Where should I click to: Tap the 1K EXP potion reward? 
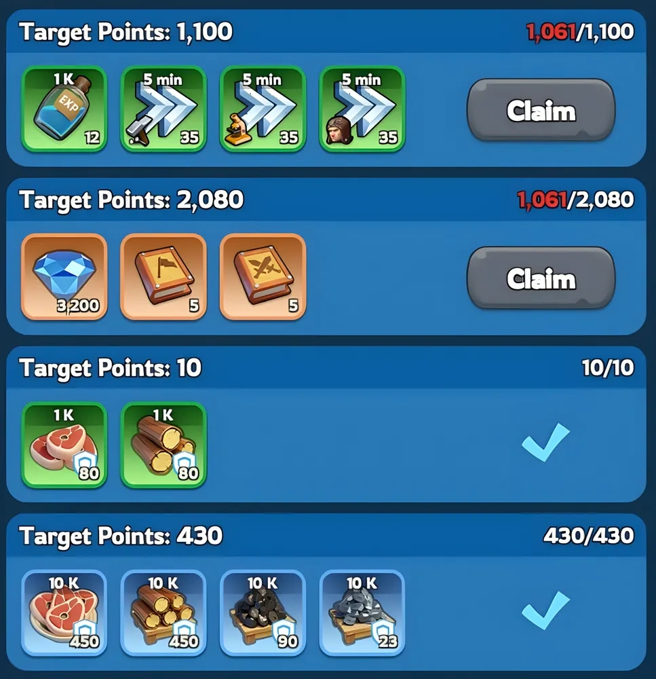click(x=64, y=109)
